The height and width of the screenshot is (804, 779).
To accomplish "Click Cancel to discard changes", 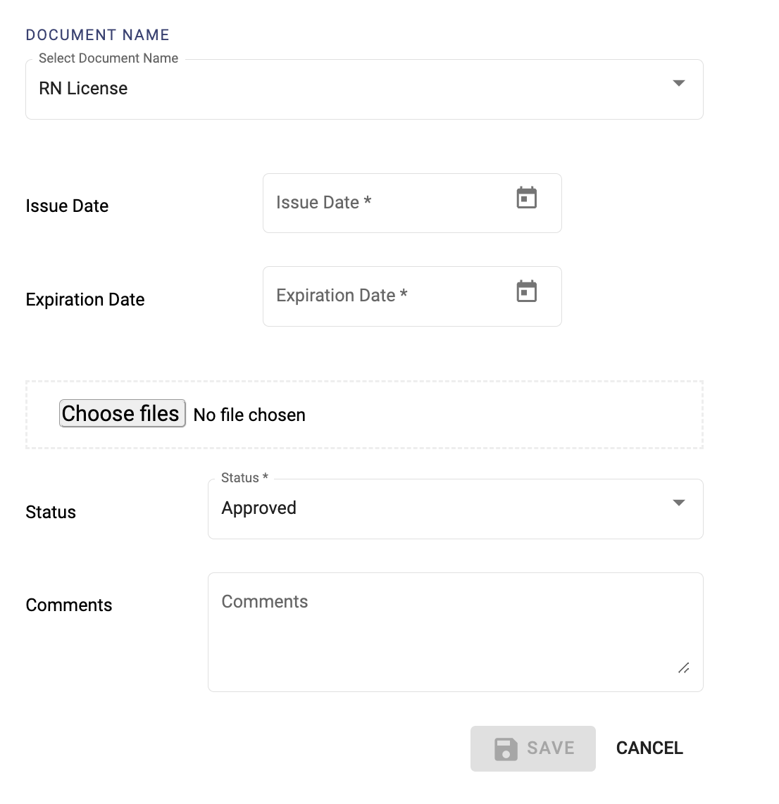I will click(649, 748).
